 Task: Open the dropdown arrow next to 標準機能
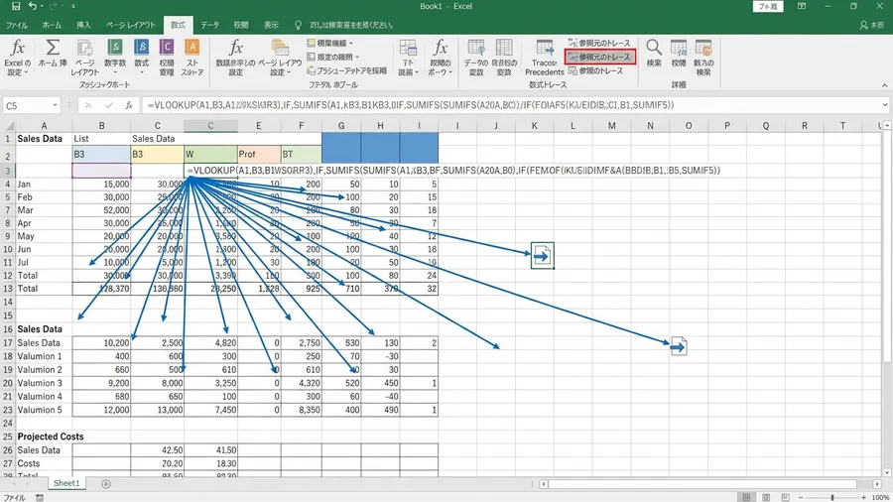351,44
